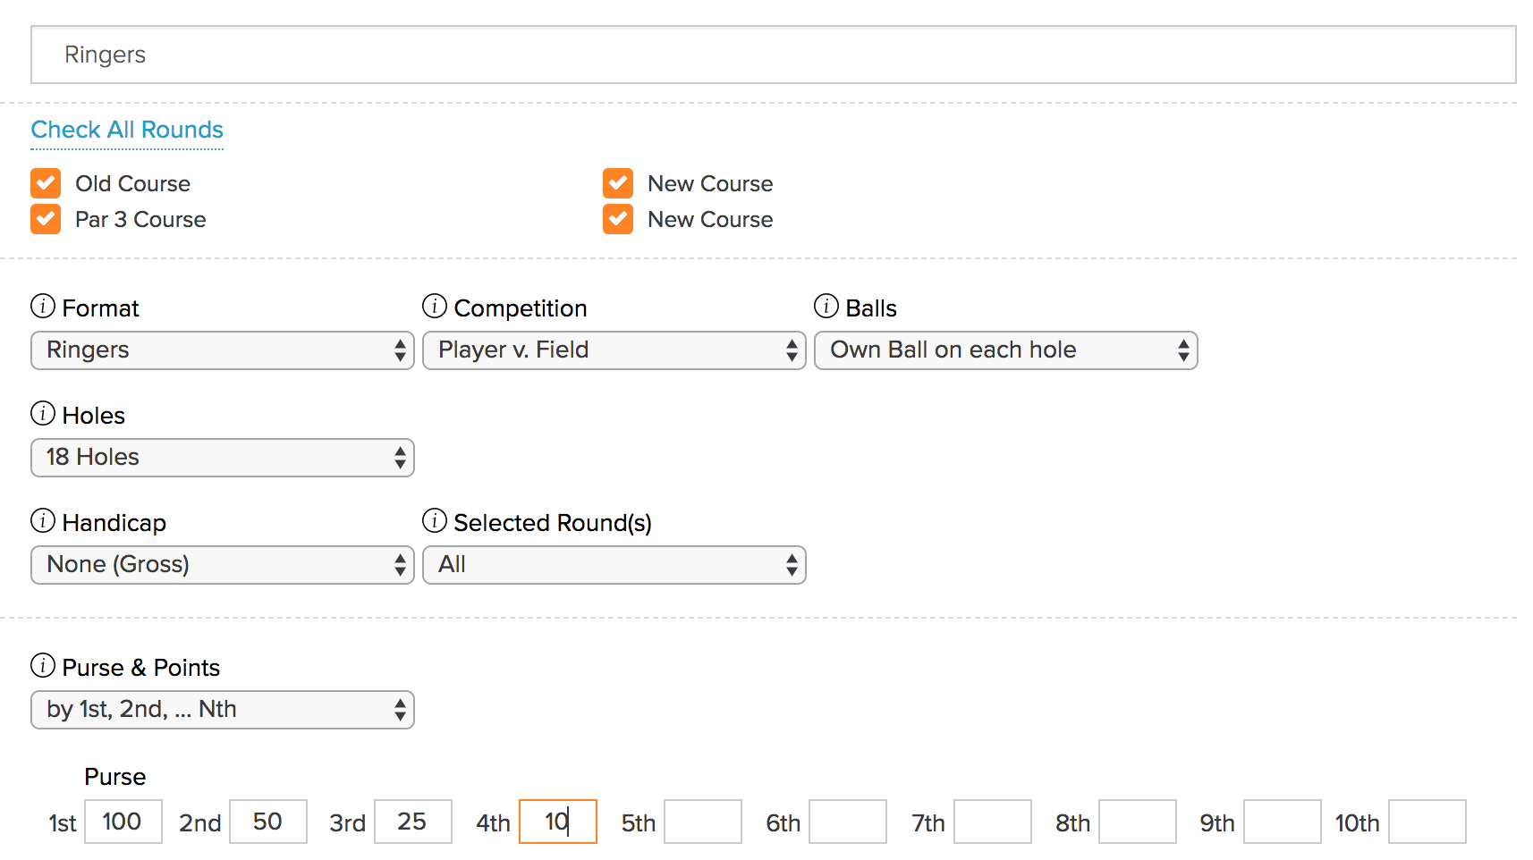Viewport: 1533px width, 860px height.
Task: Uncheck the first New Course round
Action: (x=617, y=183)
